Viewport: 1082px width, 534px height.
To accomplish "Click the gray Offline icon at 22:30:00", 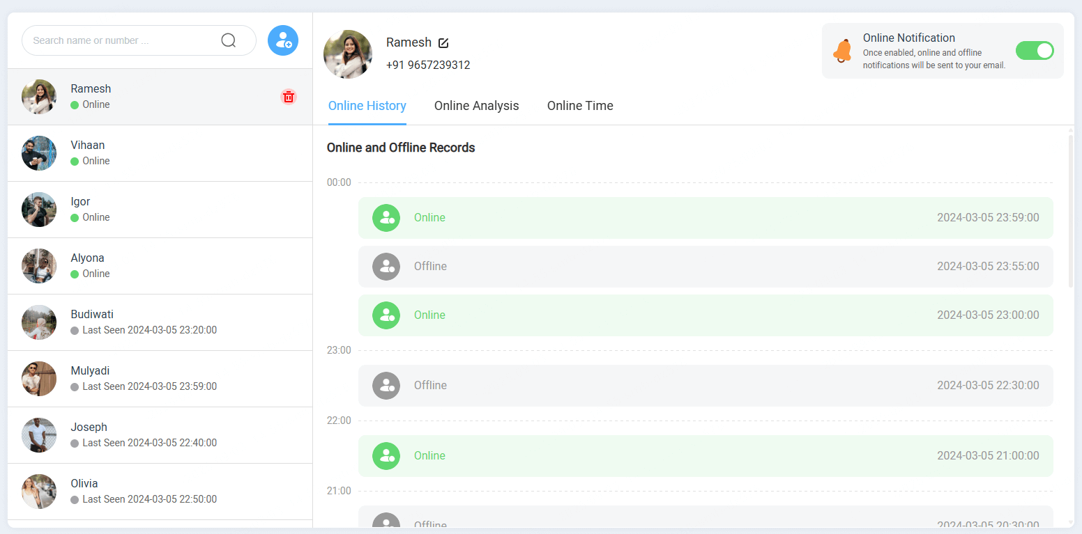I will point(386,386).
